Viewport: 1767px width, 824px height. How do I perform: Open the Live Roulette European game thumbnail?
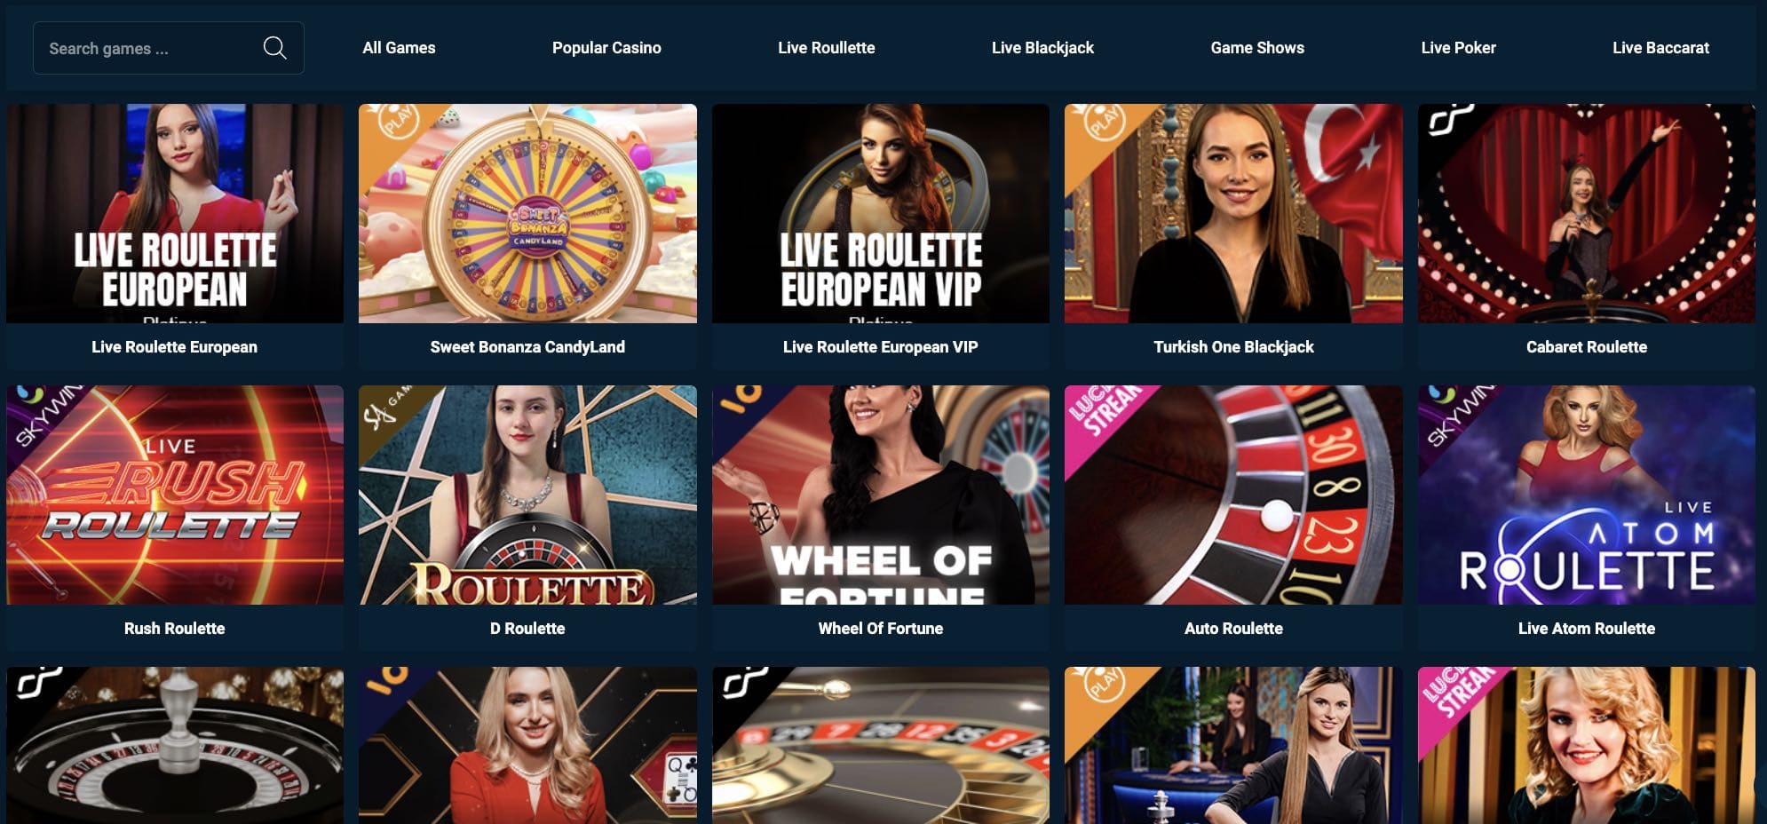(x=175, y=213)
